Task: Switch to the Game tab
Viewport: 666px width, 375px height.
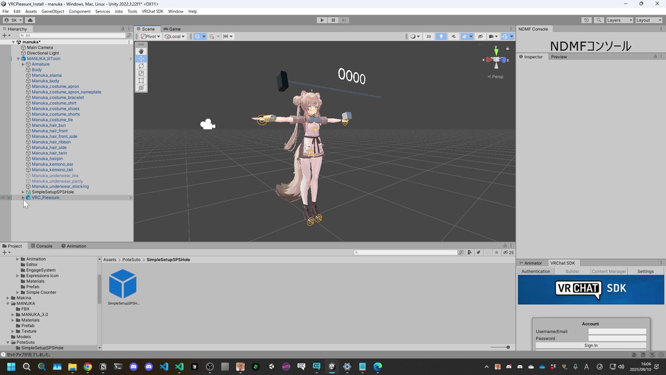Action: pos(172,29)
